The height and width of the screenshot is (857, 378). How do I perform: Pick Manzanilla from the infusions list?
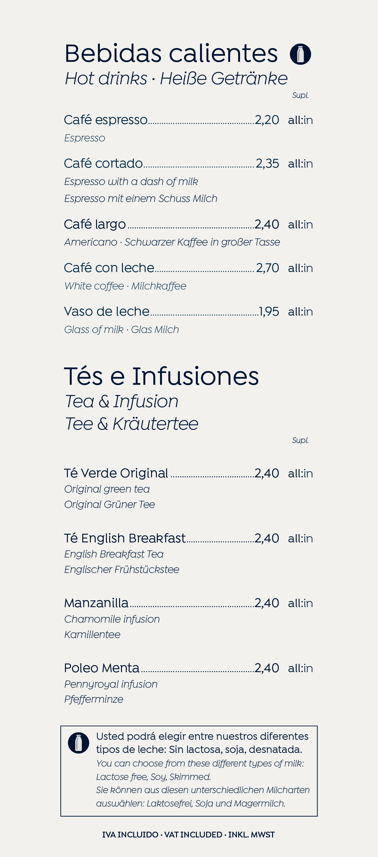pyautogui.click(x=96, y=603)
